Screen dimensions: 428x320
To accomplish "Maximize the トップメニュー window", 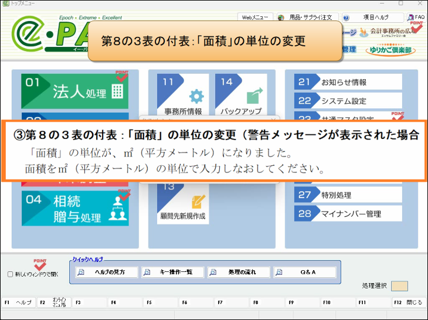I will [x=400, y=3].
